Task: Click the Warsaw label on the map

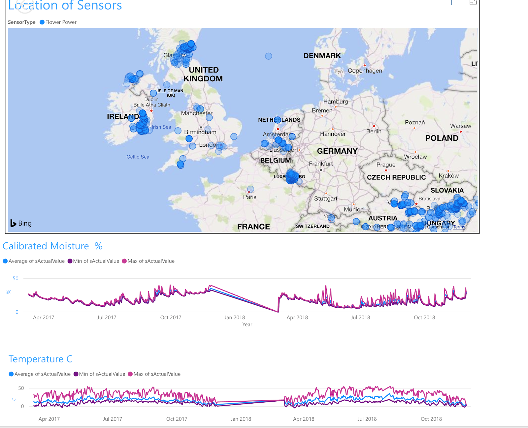Action: 461,126
